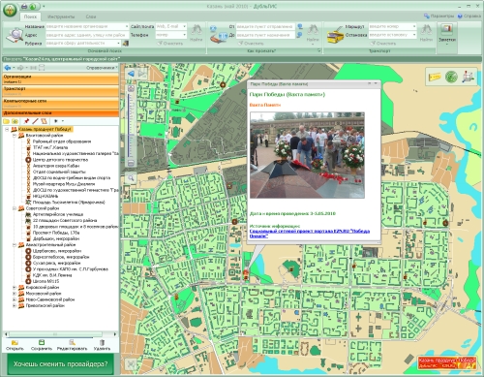The image size is (484, 377).
Task: Open the Транспорт orange section
Action: click(x=60, y=91)
